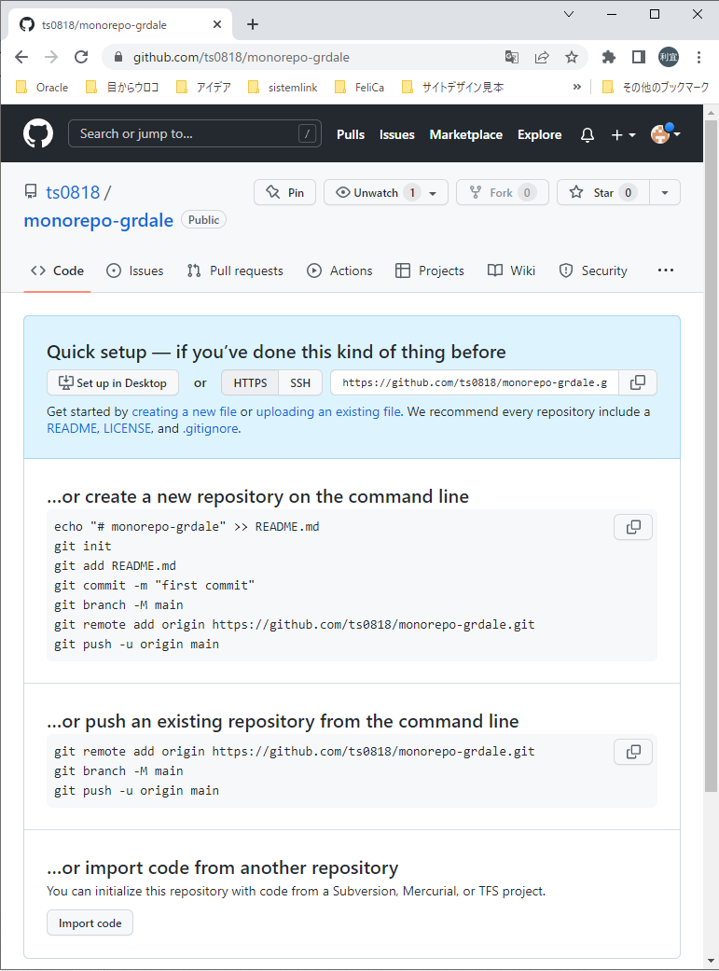Open the create new dropdown menu
Viewport: 719px width, 971px height.
pos(623,134)
